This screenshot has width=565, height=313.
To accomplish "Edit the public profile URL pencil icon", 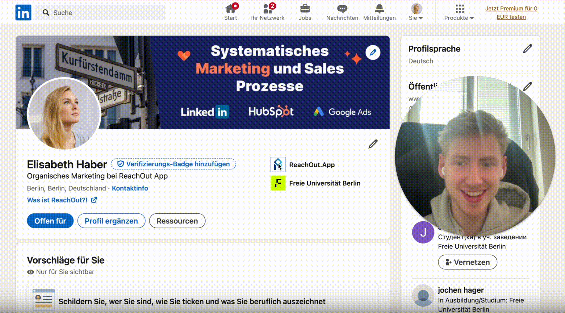I will [x=528, y=86].
